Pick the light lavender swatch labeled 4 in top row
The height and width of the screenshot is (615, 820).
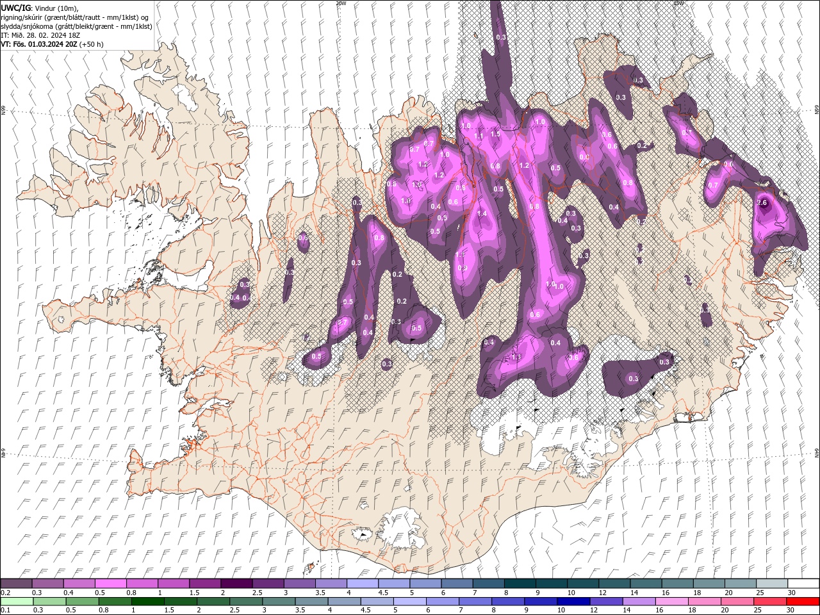click(x=362, y=584)
